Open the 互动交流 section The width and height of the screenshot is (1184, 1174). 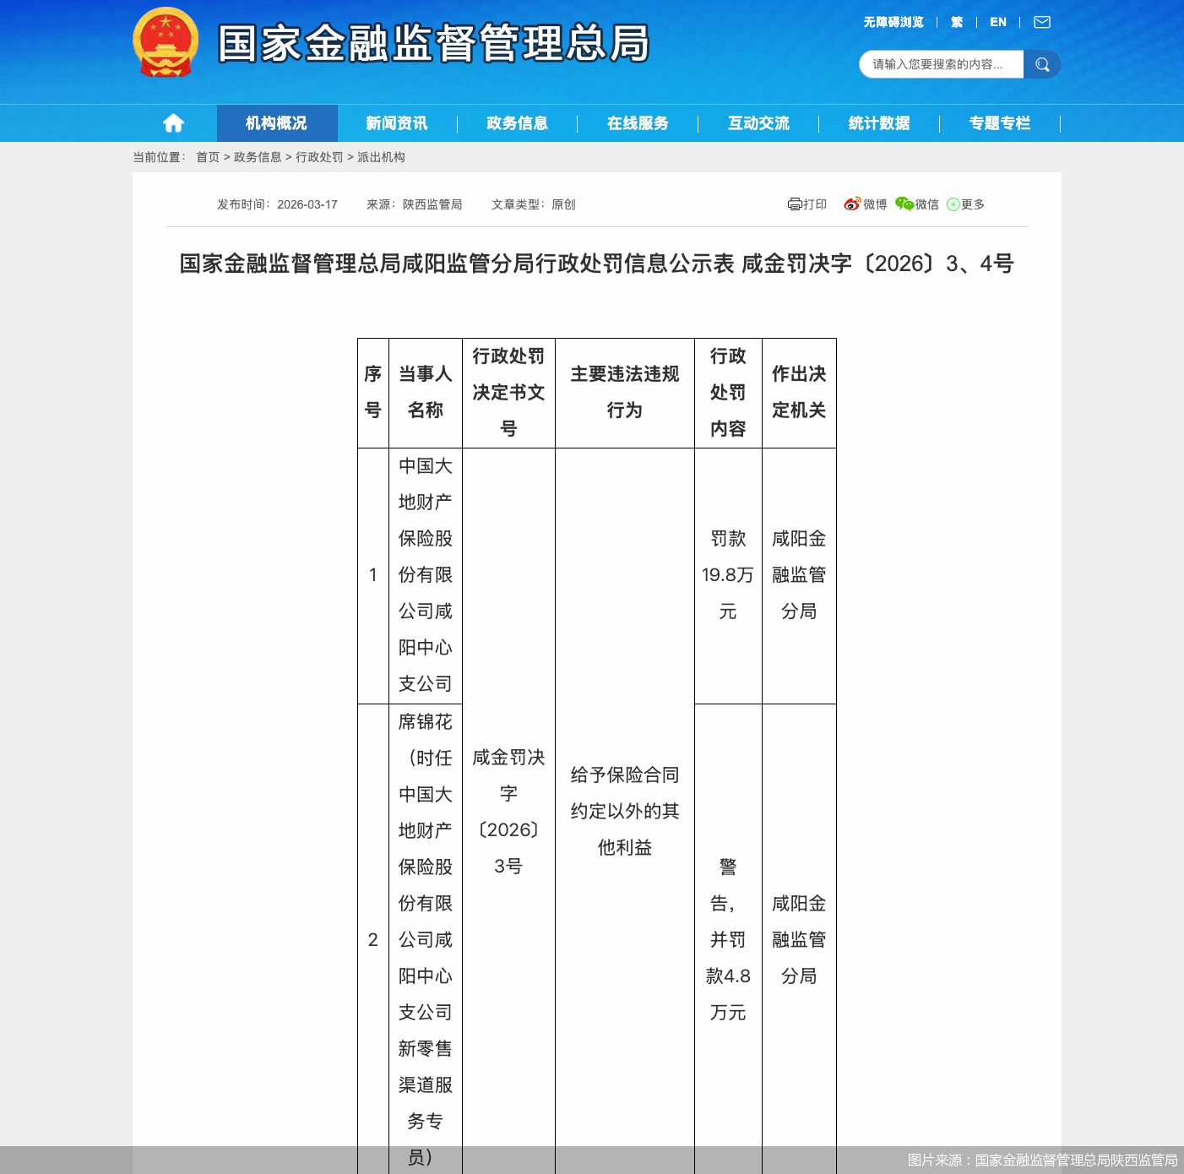tap(758, 122)
